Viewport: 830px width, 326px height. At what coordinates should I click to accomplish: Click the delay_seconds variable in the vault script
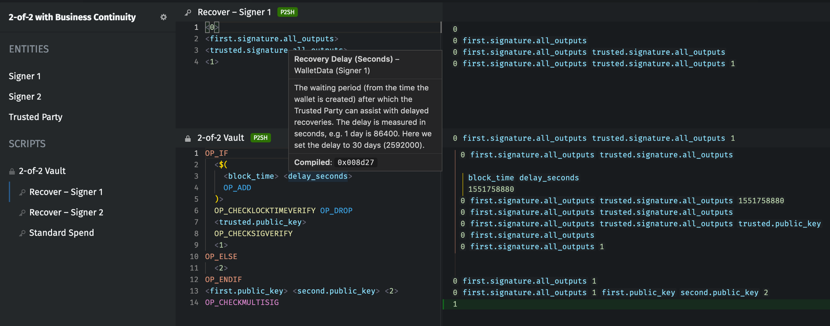318,176
